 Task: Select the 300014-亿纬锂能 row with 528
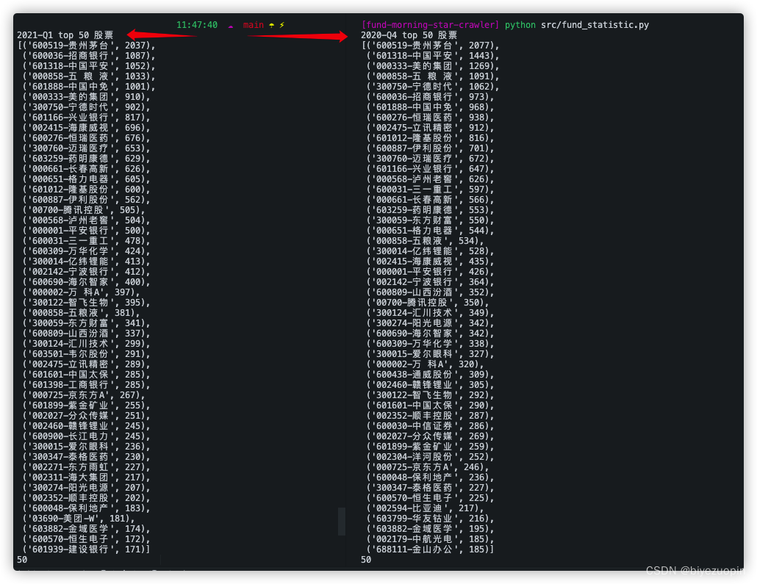click(x=430, y=251)
